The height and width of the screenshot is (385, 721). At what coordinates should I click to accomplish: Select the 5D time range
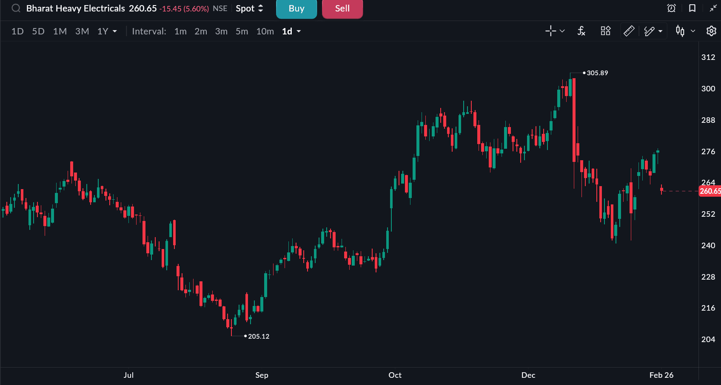(38, 31)
